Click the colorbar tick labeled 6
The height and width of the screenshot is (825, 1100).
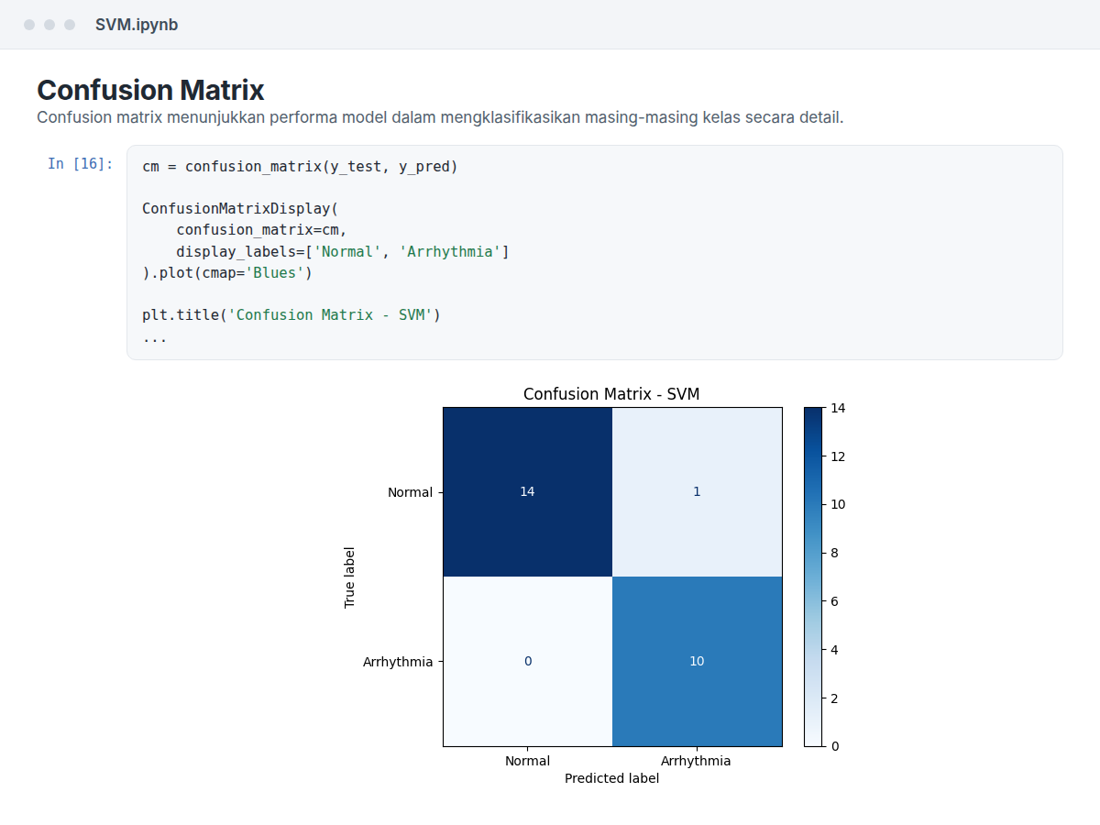[x=834, y=601]
